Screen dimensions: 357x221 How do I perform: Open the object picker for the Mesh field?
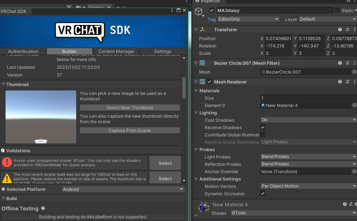point(354,72)
